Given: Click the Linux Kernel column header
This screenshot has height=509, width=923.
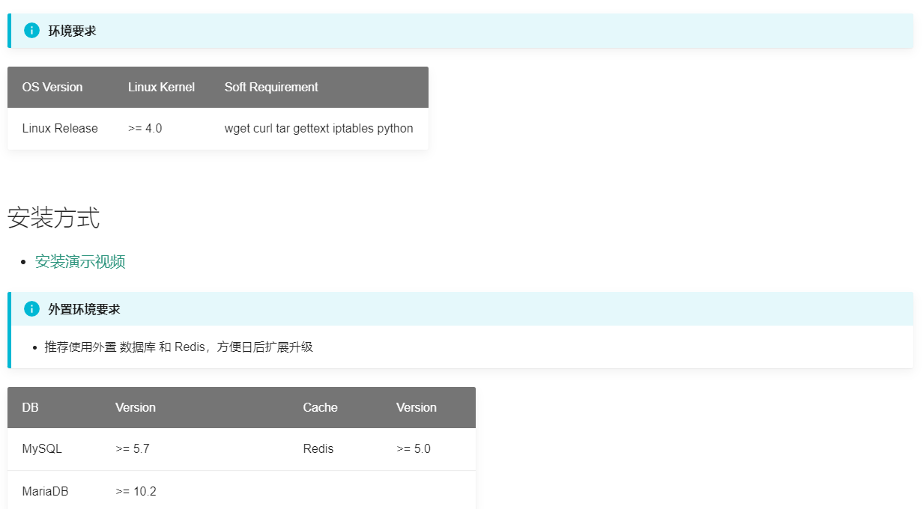Looking at the screenshot, I should coord(161,87).
